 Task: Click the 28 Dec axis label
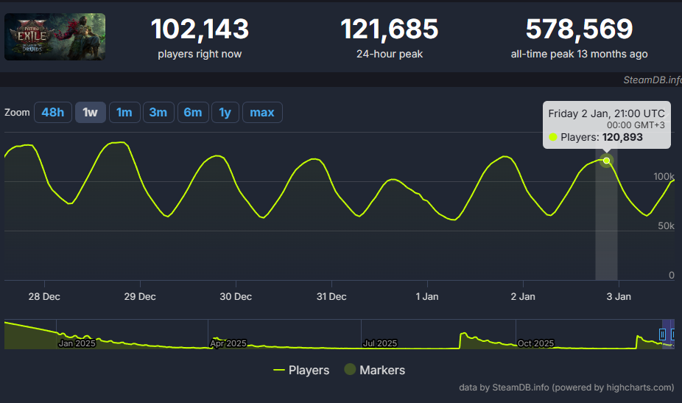tap(44, 296)
